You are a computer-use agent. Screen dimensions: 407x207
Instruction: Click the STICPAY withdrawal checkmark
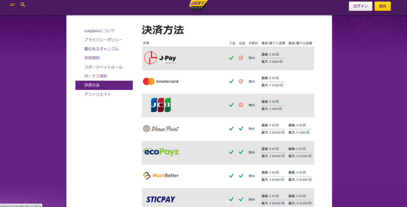(x=241, y=199)
